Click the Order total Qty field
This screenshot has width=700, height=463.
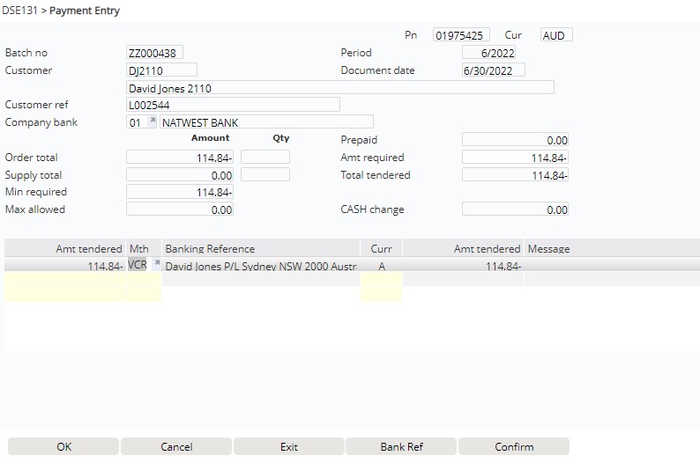tap(264, 158)
